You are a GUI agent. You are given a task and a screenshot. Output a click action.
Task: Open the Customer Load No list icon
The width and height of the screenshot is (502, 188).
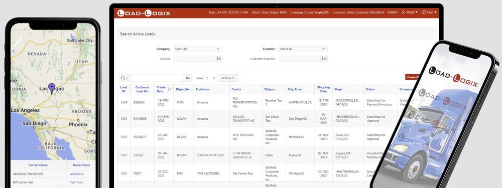pos(324,59)
